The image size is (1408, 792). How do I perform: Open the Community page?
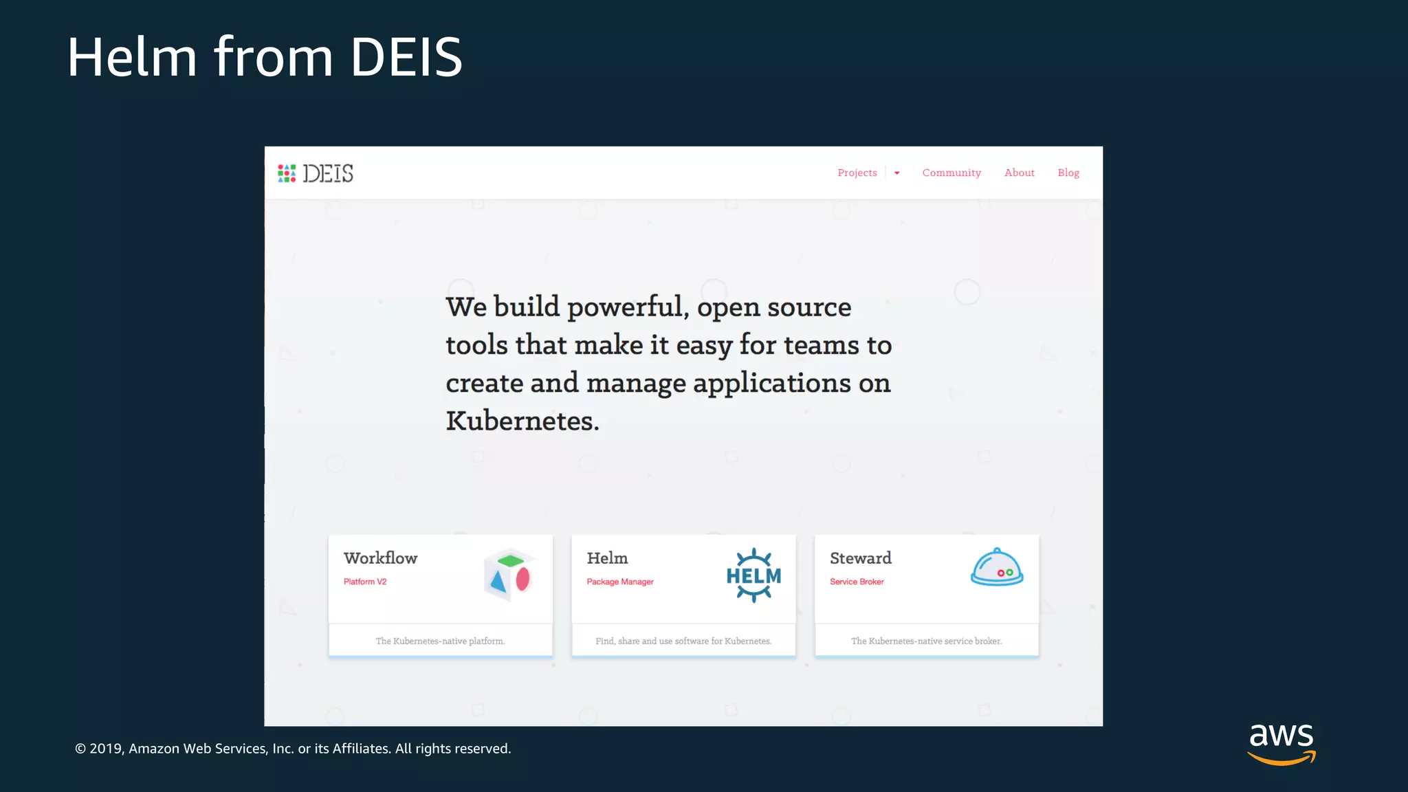tap(951, 173)
